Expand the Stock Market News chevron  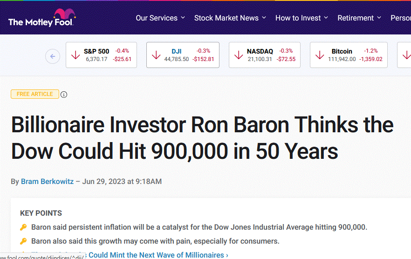tap(264, 18)
